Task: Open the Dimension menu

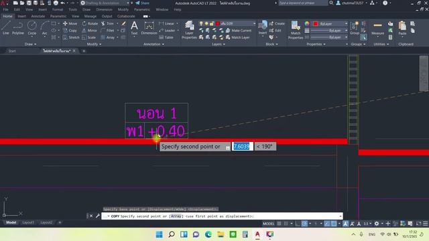Action: tap(105, 9)
